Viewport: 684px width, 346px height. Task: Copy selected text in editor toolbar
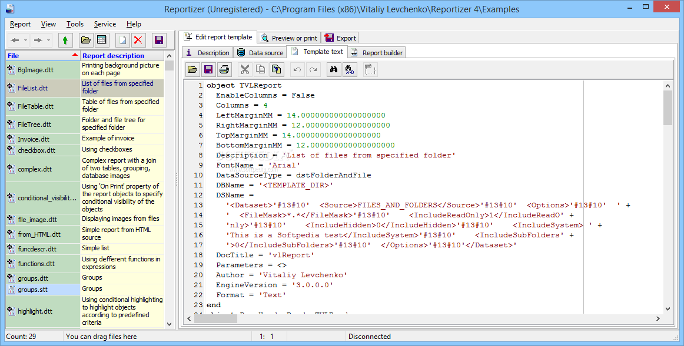pyautogui.click(x=260, y=69)
